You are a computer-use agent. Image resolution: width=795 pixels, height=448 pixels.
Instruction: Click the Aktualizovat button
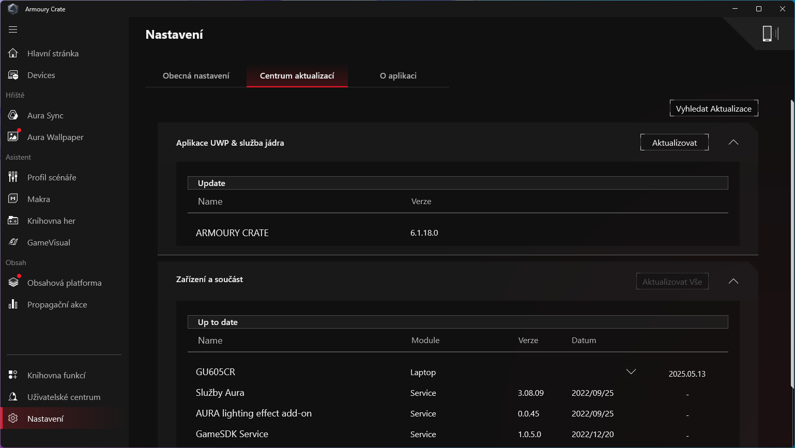click(x=674, y=143)
